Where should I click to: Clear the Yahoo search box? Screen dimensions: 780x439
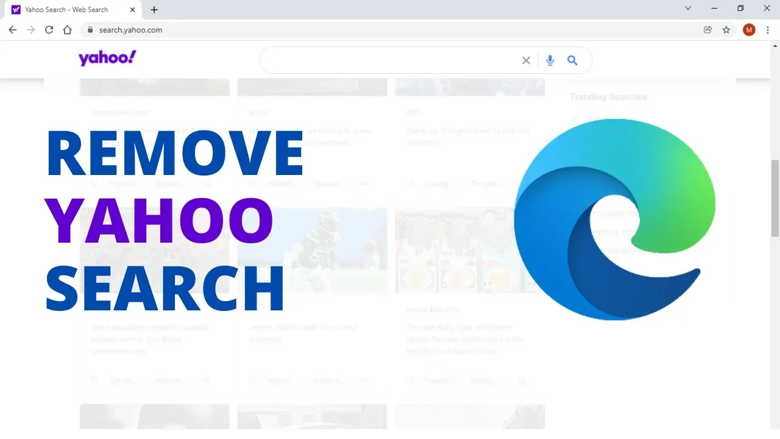526,60
